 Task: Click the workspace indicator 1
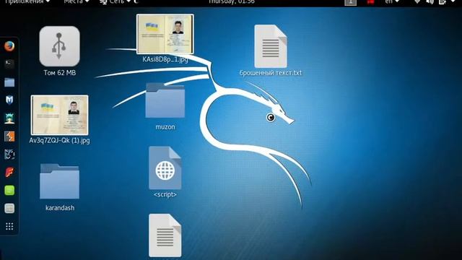pyautogui.click(x=350, y=2)
